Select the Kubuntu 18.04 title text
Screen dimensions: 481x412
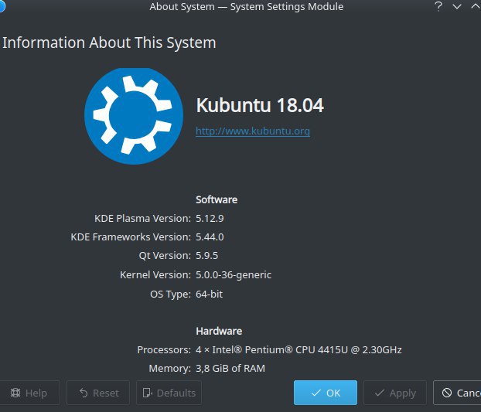260,105
